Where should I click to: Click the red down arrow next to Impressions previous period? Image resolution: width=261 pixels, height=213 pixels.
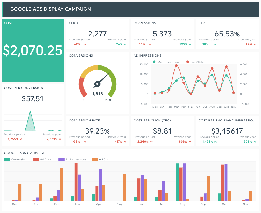point(150,44)
